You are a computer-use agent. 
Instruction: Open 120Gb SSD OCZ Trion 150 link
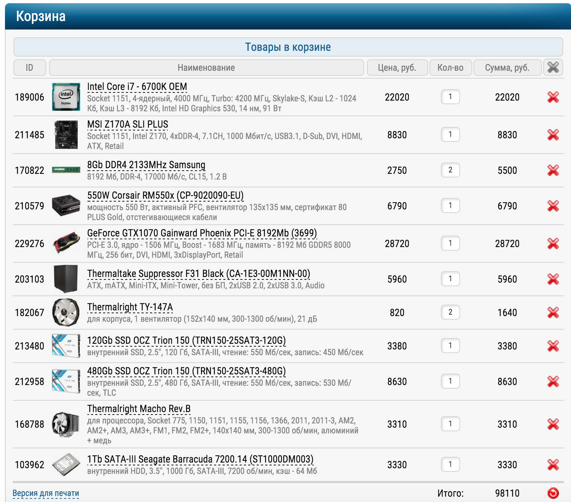point(187,341)
